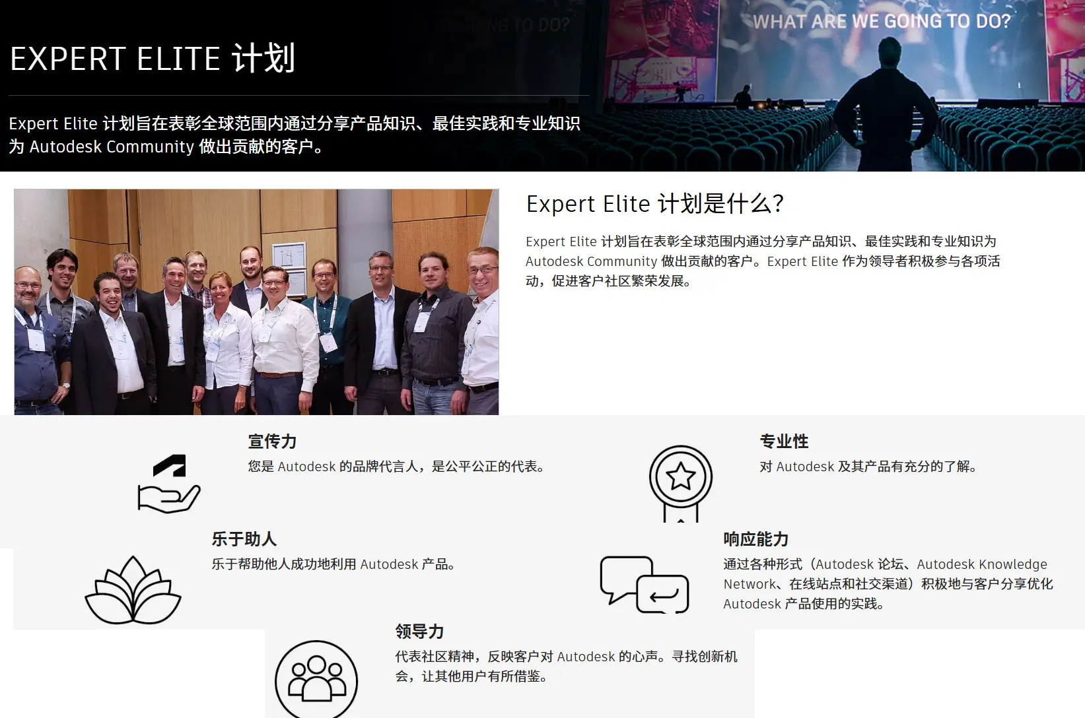Toggle the 专业性 section heading

tap(785, 441)
